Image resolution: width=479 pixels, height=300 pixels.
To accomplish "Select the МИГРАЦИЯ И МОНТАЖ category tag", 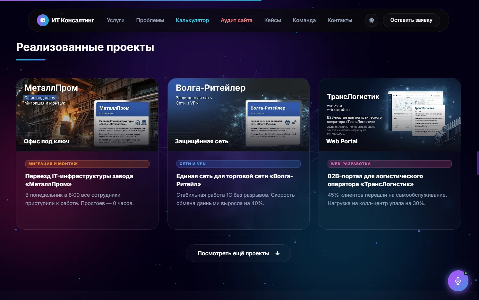I will 87,164.
